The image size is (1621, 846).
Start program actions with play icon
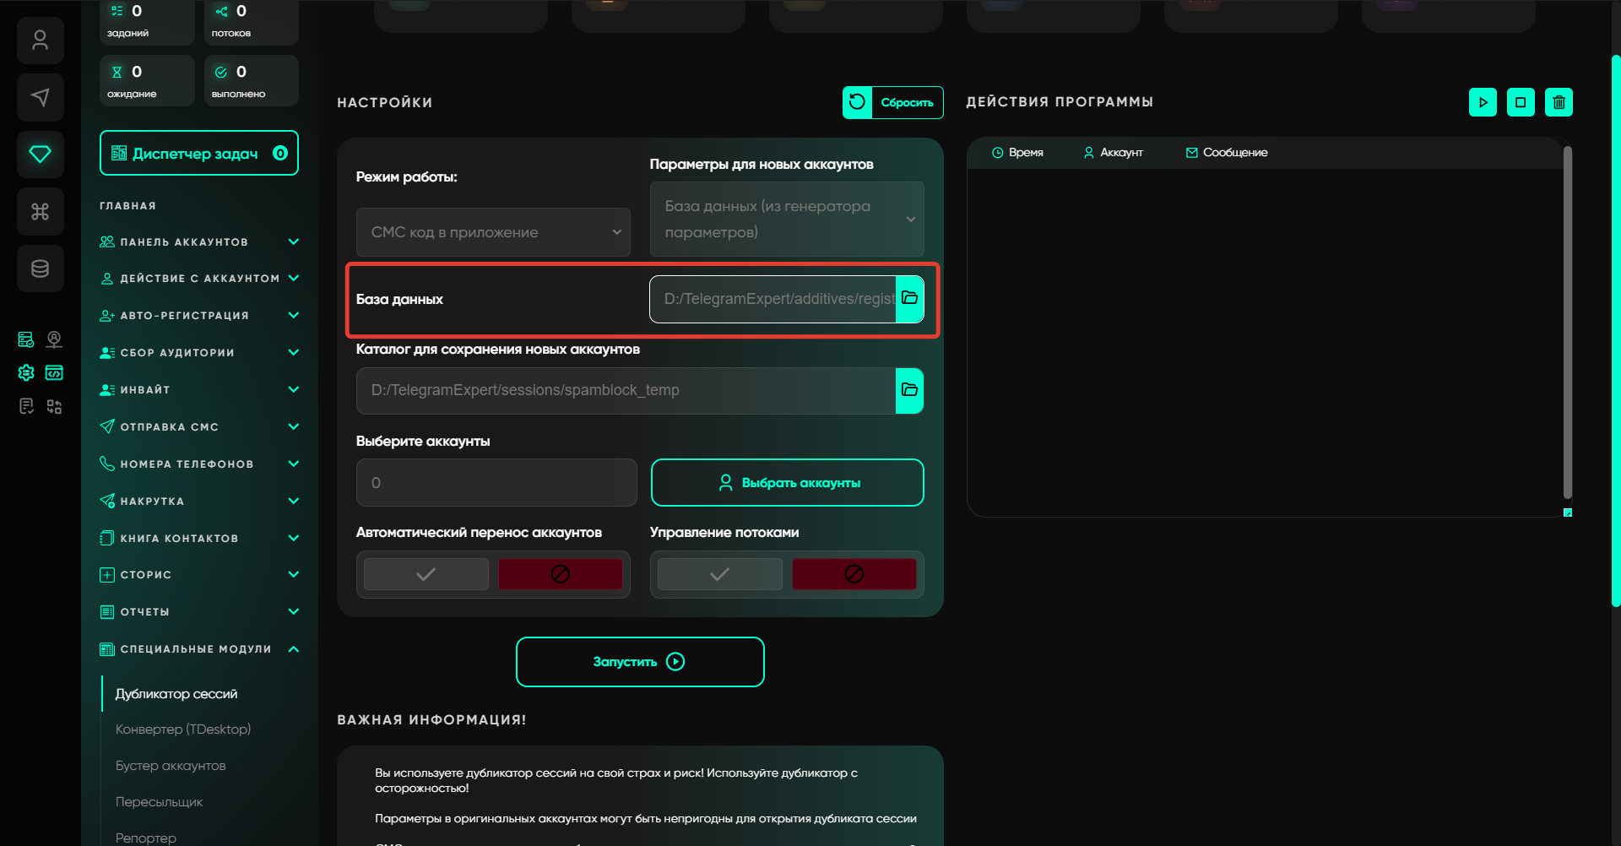click(1483, 102)
